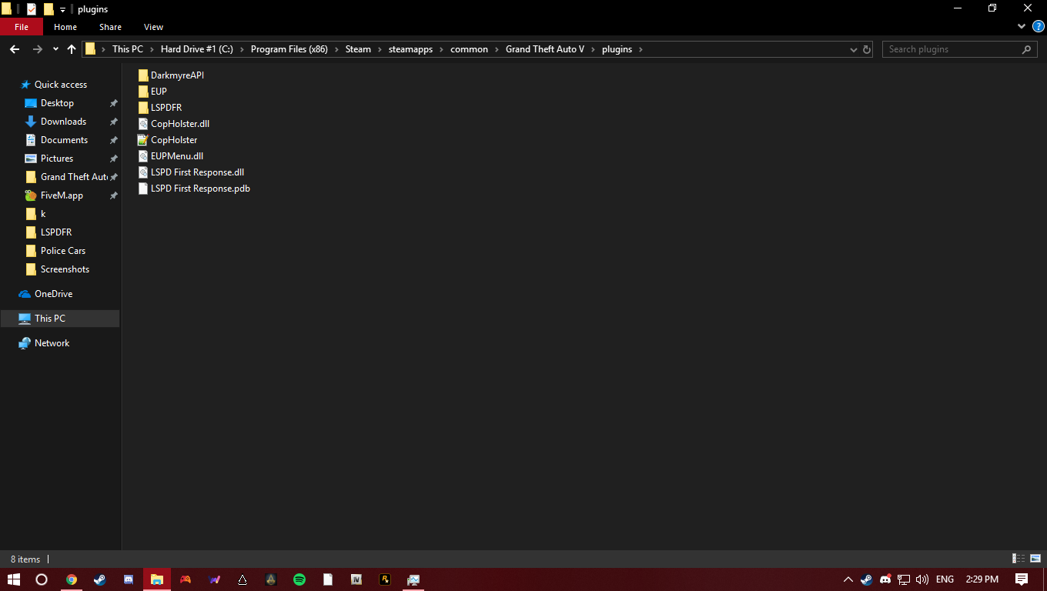Image resolution: width=1047 pixels, height=591 pixels.
Task: Select the EUPMenu.dll file
Action: tap(170, 156)
